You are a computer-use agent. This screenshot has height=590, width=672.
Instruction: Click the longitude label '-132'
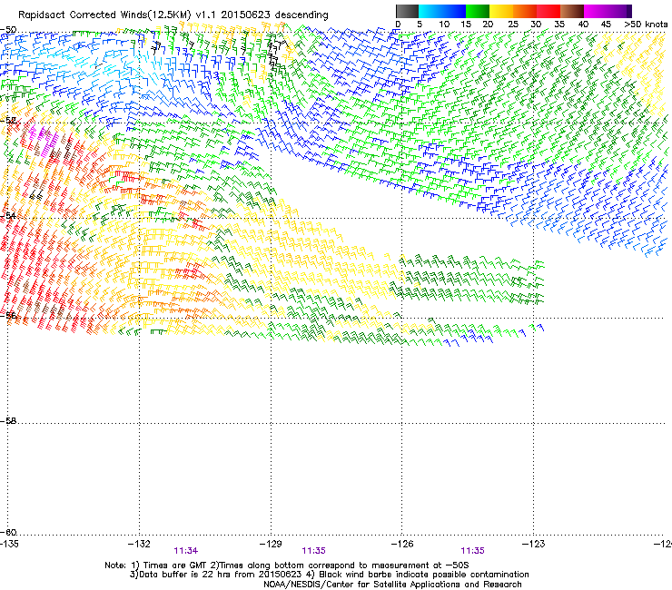[139, 544]
